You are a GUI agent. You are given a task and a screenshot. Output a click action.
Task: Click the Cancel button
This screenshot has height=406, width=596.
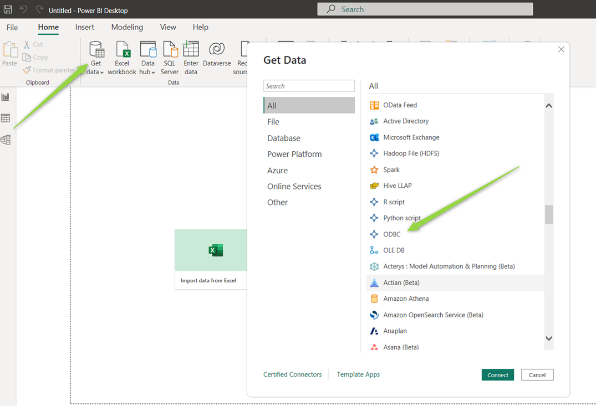click(537, 375)
